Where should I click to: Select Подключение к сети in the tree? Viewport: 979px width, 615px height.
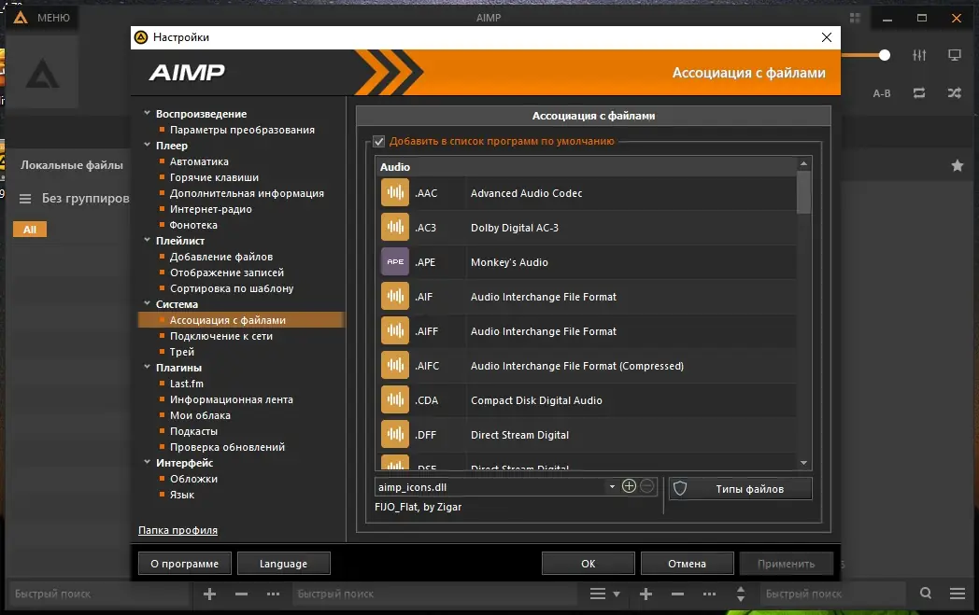point(221,336)
